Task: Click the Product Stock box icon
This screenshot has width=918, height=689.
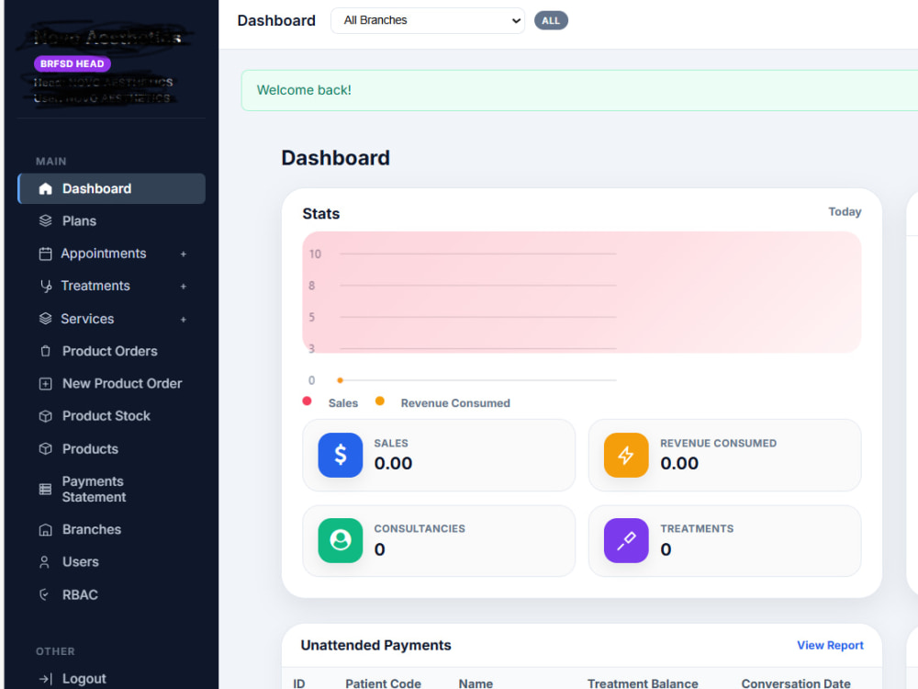Action: 45,416
